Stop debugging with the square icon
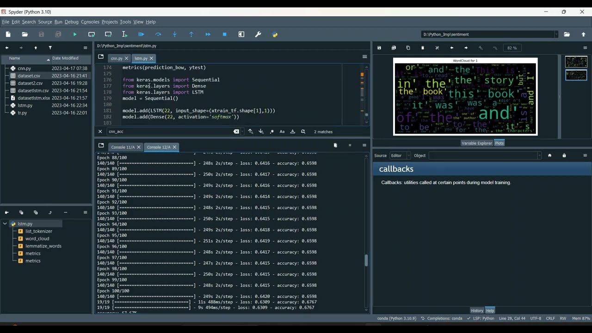The height and width of the screenshot is (333, 592). (x=225, y=34)
